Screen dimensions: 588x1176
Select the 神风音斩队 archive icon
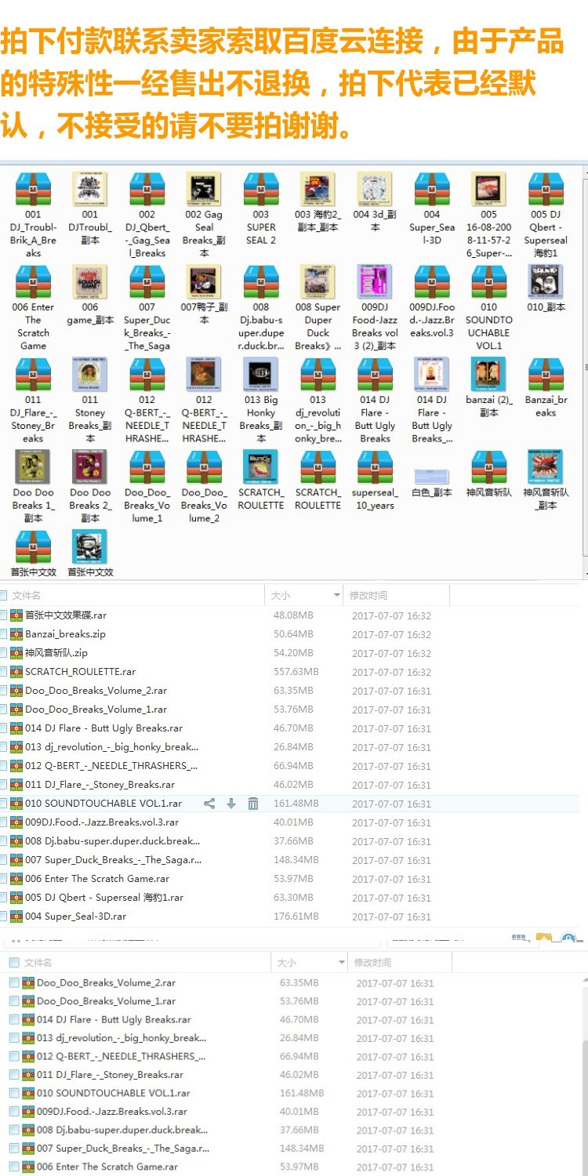[489, 468]
